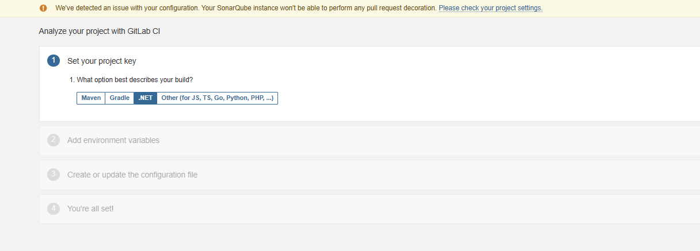The height and width of the screenshot is (251, 700).
Task: Expand 'Create or update the configuration file' step
Action: pos(132,175)
